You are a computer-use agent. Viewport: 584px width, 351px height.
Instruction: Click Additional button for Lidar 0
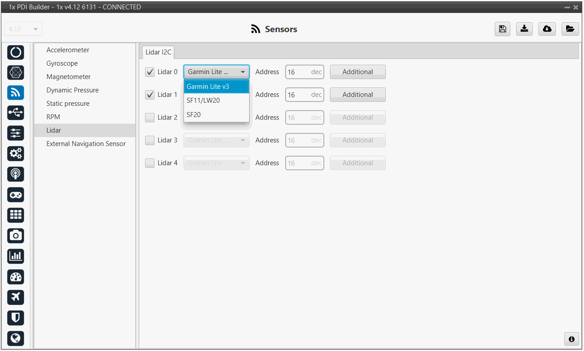357,72
